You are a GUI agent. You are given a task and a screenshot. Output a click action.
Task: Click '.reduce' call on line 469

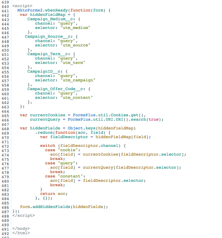click(44, 132)
